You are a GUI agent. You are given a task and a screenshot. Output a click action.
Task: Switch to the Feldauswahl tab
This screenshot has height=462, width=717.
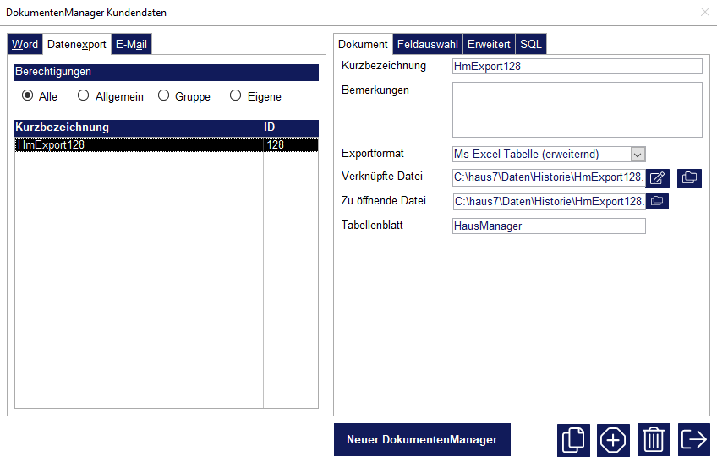[427, 44]
